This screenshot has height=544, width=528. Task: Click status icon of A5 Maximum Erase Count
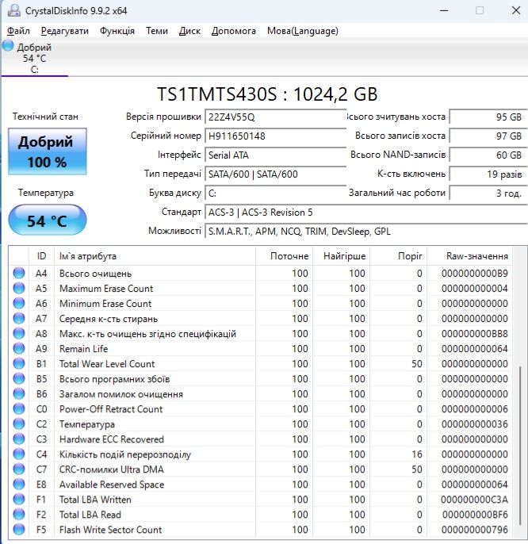coord(19,288)
